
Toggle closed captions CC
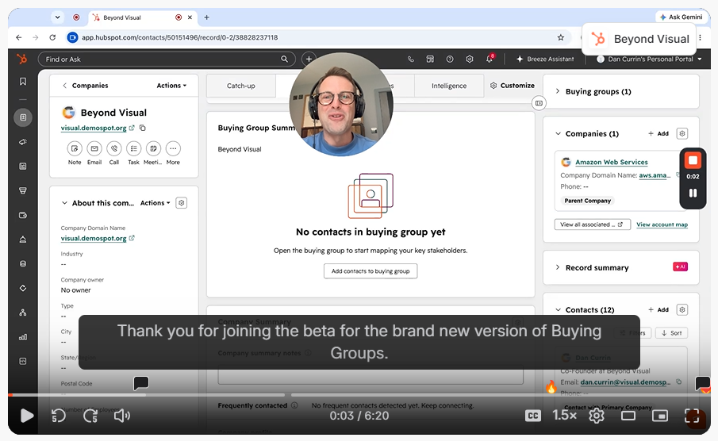point(533,416)
